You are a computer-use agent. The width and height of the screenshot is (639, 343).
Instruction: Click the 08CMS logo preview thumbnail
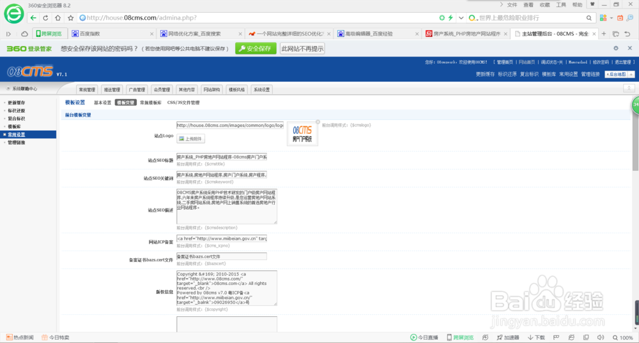302,134
